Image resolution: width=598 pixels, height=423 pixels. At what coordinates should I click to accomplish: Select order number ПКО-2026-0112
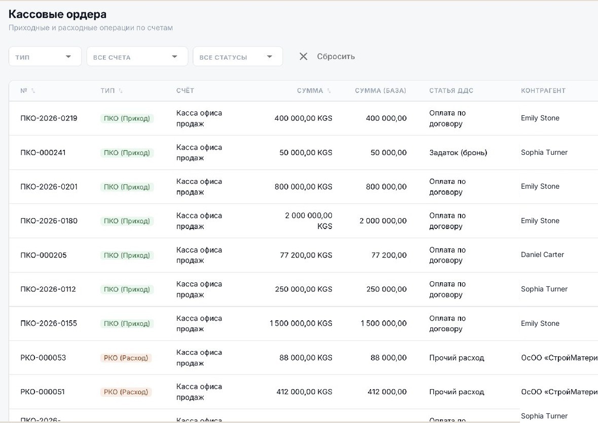click(x=48, y=289)
